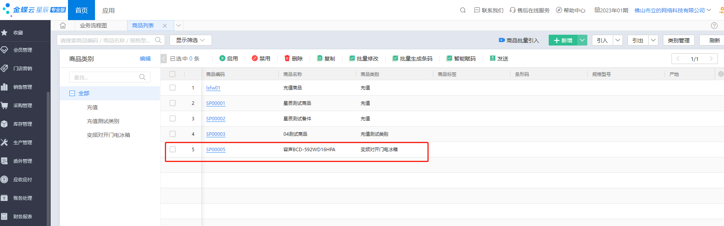Screen dimensions: 724x226
Task: Expand the 显示筛选 dropdown
Action: (x=190, y=40)
